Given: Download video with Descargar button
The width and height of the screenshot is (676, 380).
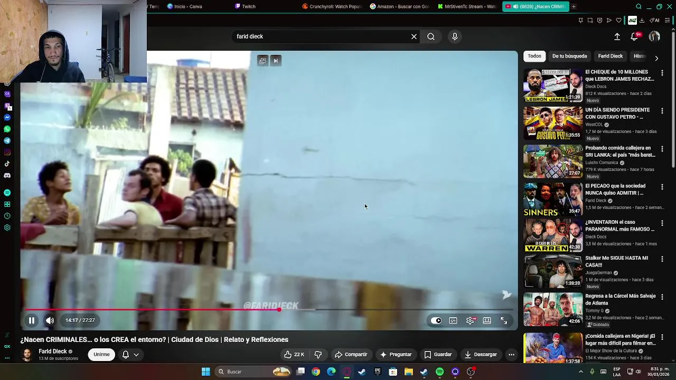Looking at the screenshot, I should click(481, 355).
